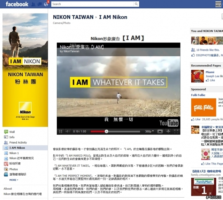Click first friend photo in You and NIKON

pos(195,40)
